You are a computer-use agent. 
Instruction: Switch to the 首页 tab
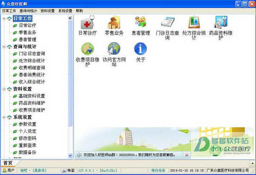tap(8, 163)
